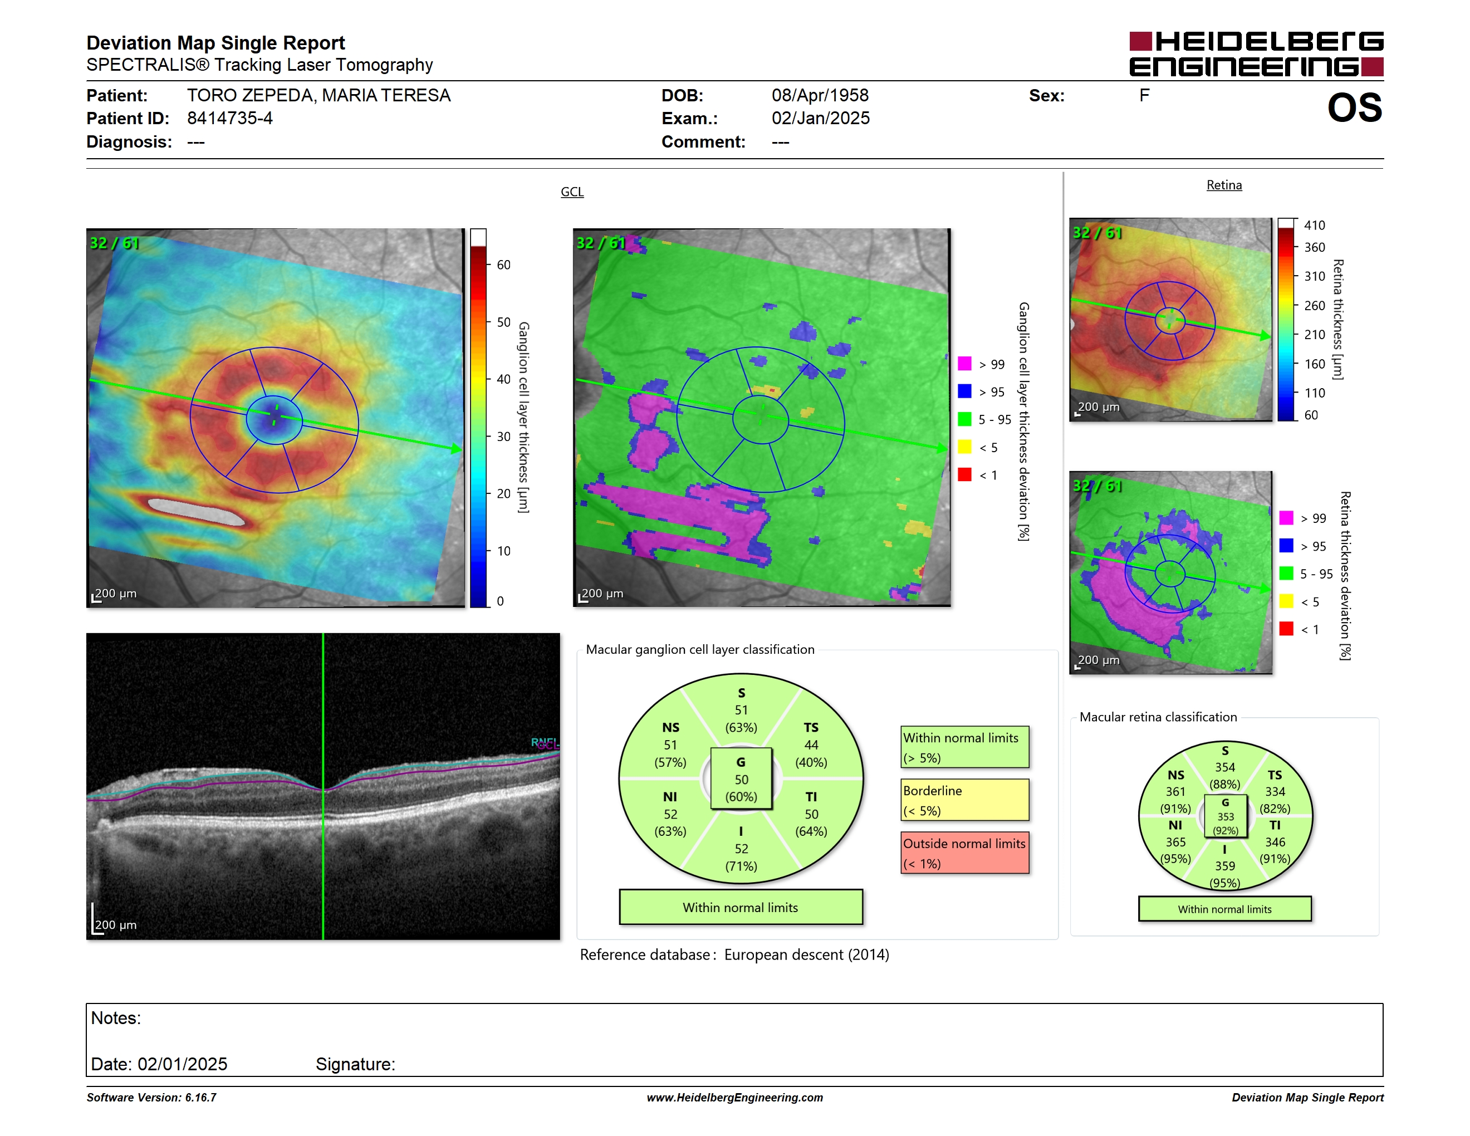Image resolution: width=1470 pixels, height=1136 pixels.
Task: Click the retina thickness color scale bar
Action: [x=1286, y=320]
